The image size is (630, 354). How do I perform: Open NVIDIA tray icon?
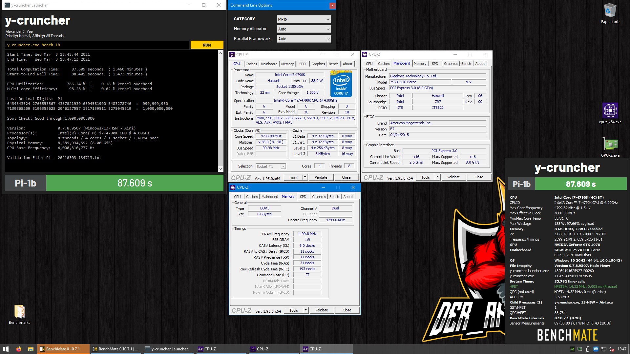[x=572, y=349]
